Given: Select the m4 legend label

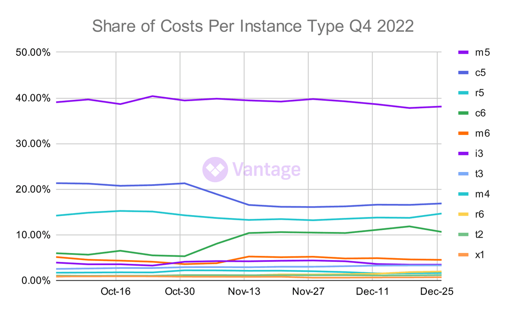Looking at the screenshot, I should (x=482, y=194).
